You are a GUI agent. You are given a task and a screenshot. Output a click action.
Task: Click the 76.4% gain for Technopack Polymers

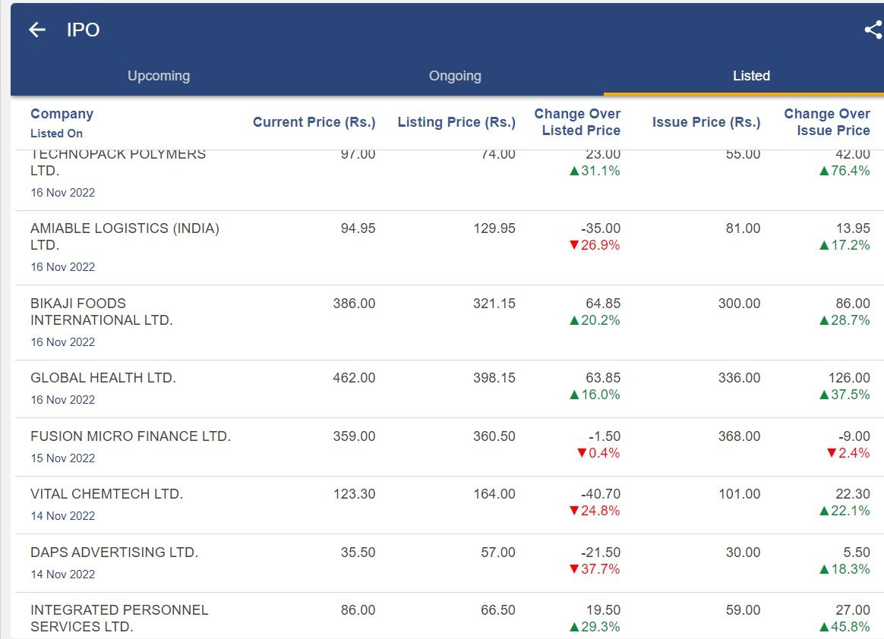pos(845,171)
